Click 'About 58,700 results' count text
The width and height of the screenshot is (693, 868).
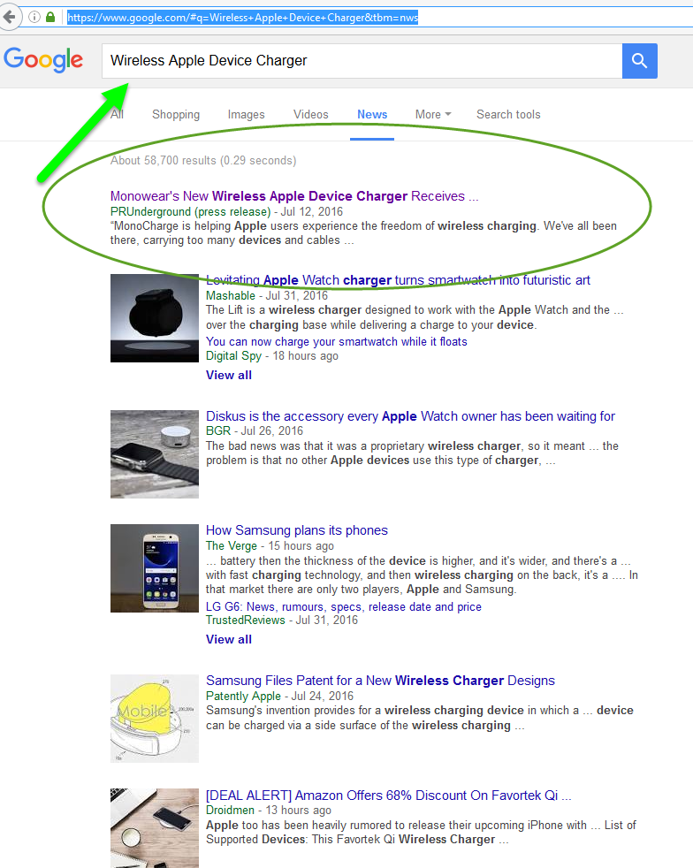click(x=203, y=161)
